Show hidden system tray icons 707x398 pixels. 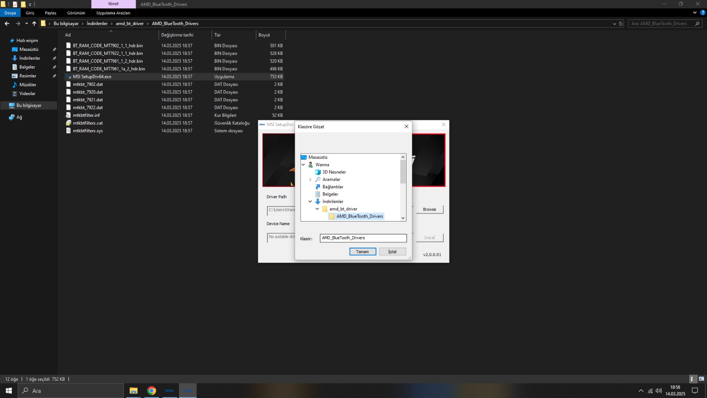point(641,390)
